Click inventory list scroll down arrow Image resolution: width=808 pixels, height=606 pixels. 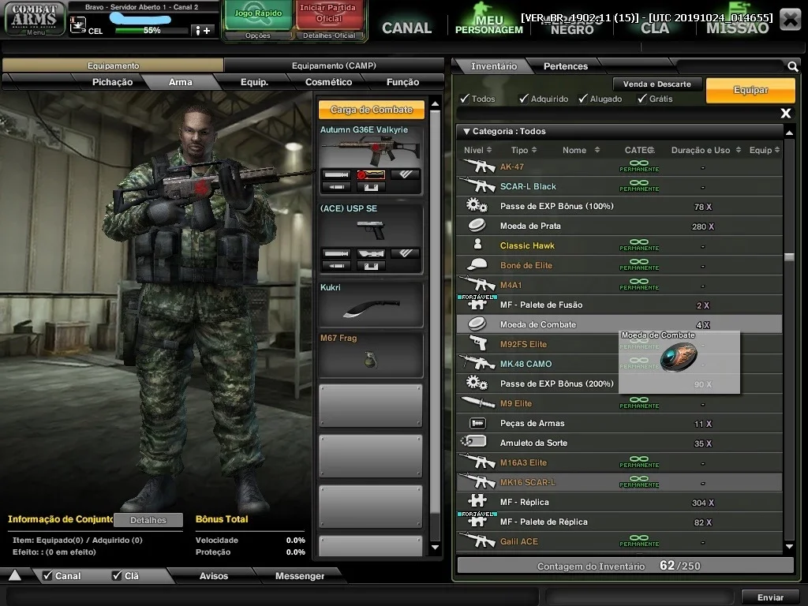pos(789,546)
